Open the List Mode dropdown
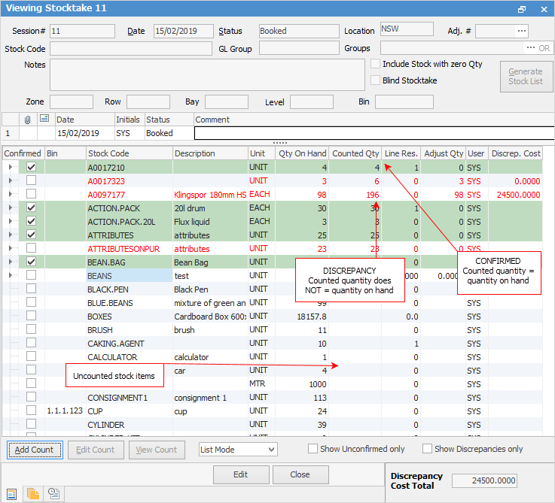 coord(238,450)
